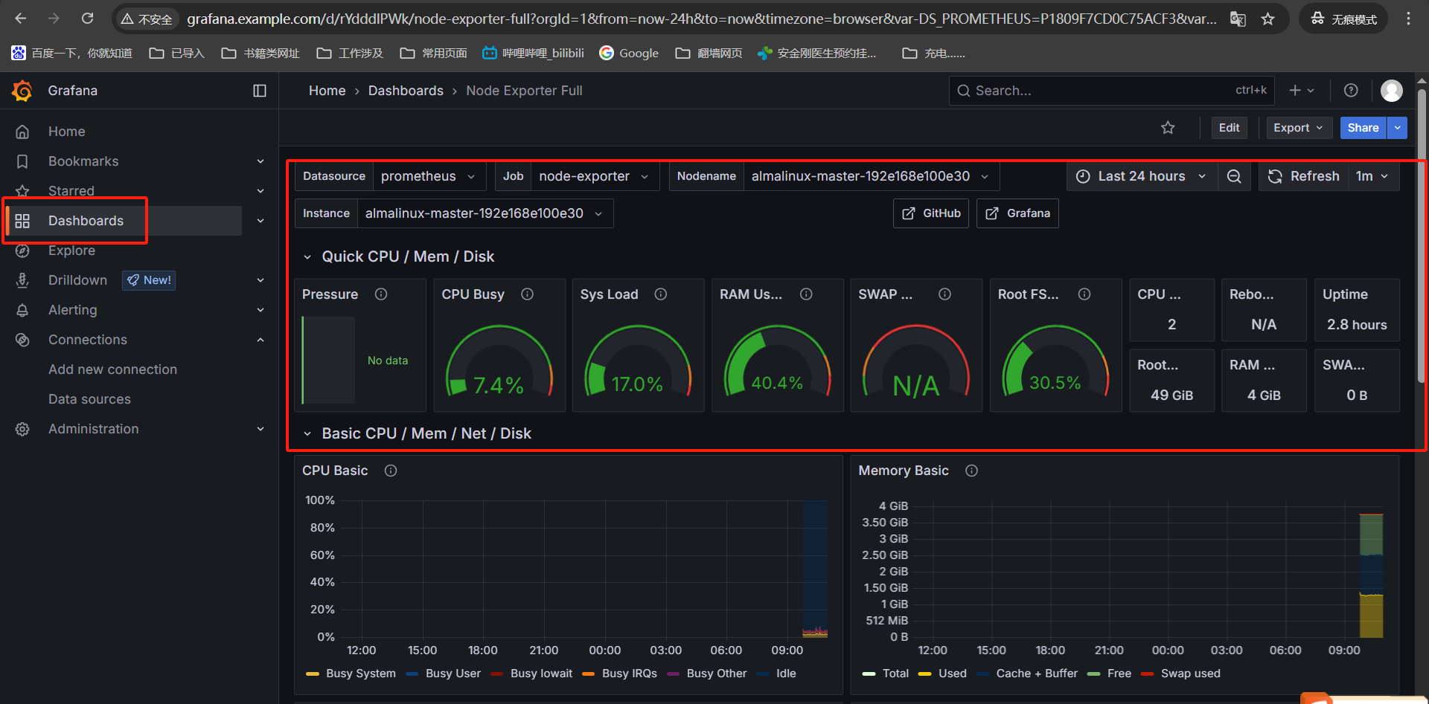Open Connections in the sidebar
Viewport: 1429px width, 704px height.
[88, 340]
